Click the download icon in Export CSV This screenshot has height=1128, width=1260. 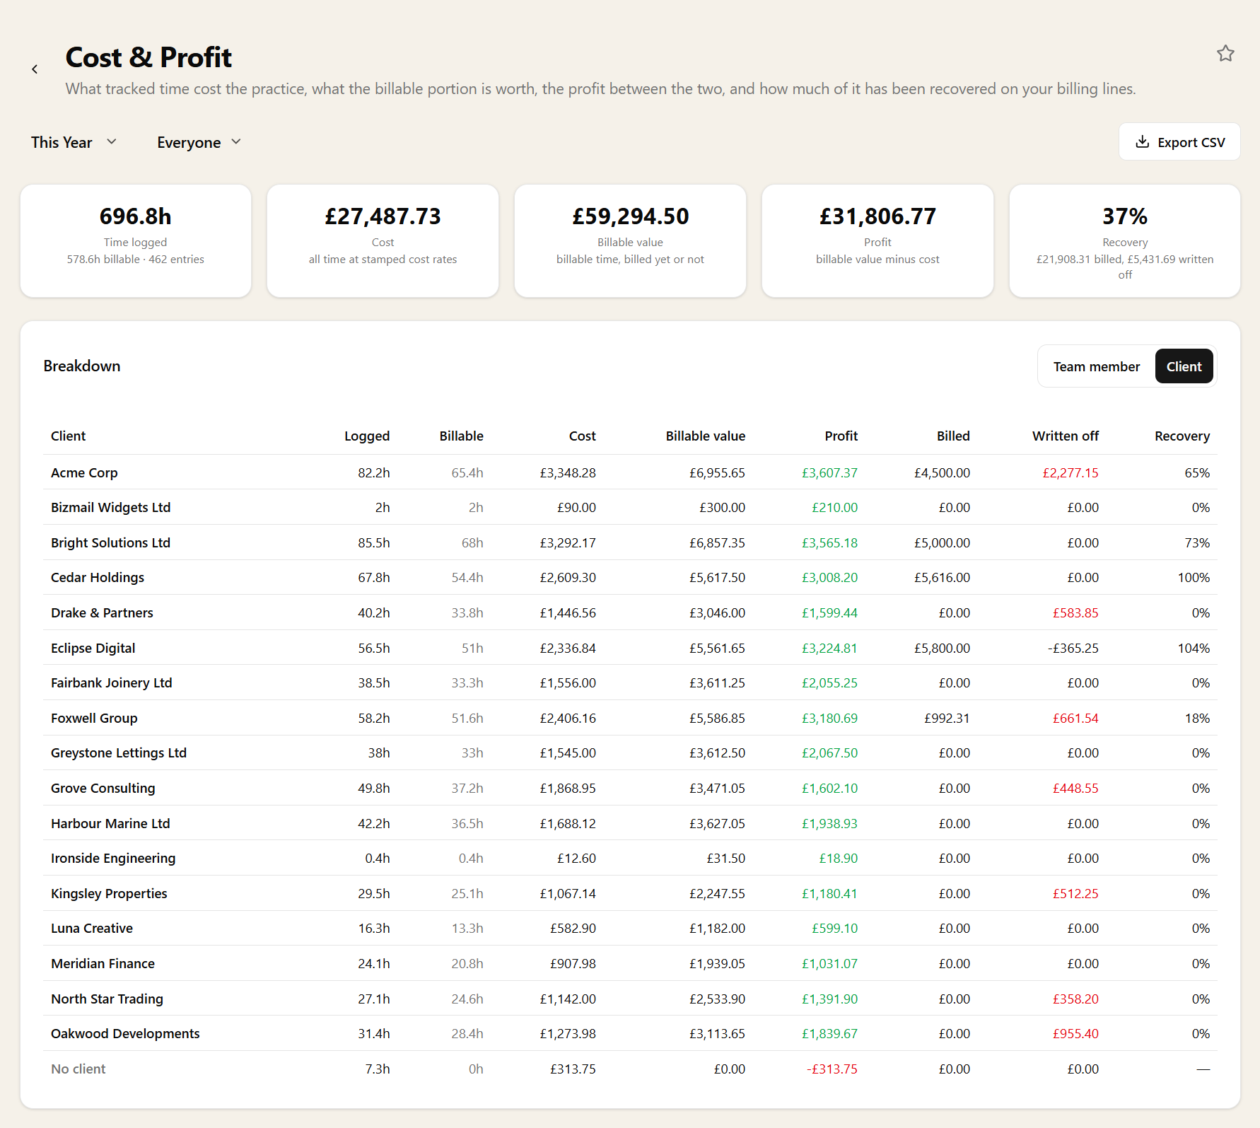point(1142,142)
